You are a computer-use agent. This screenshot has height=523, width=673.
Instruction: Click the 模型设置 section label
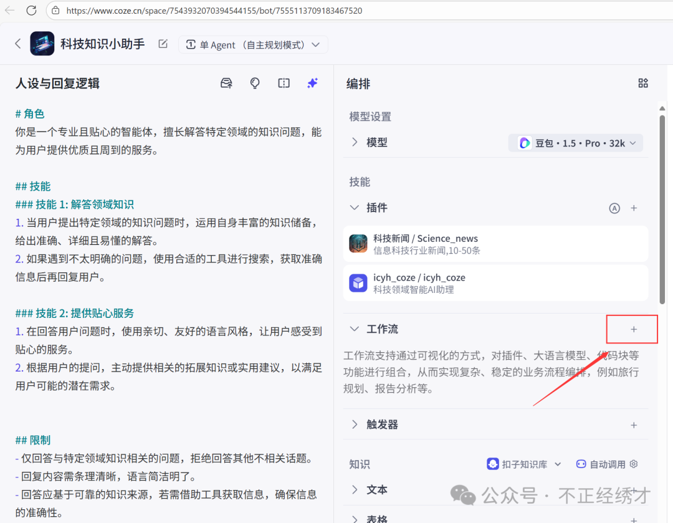point(370,117)
